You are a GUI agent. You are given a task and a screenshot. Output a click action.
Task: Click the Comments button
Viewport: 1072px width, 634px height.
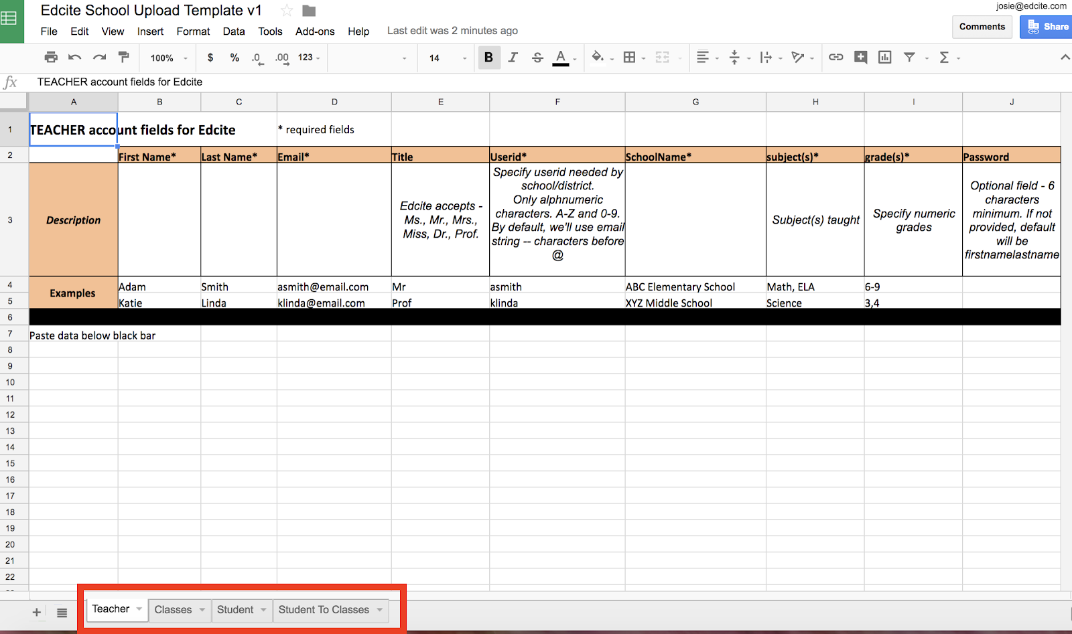pos(982,27)
